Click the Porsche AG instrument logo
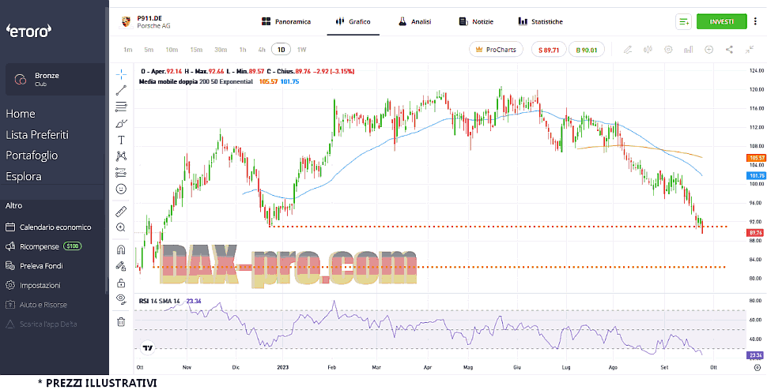This screenshot has height=390, width=767. pos(127,21)
